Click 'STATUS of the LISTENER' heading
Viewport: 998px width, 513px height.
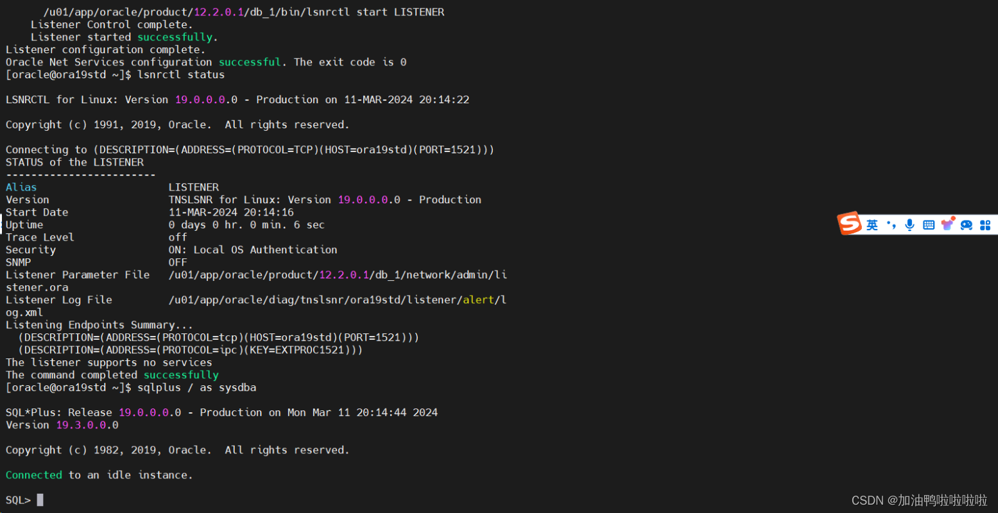coord(74,162)
